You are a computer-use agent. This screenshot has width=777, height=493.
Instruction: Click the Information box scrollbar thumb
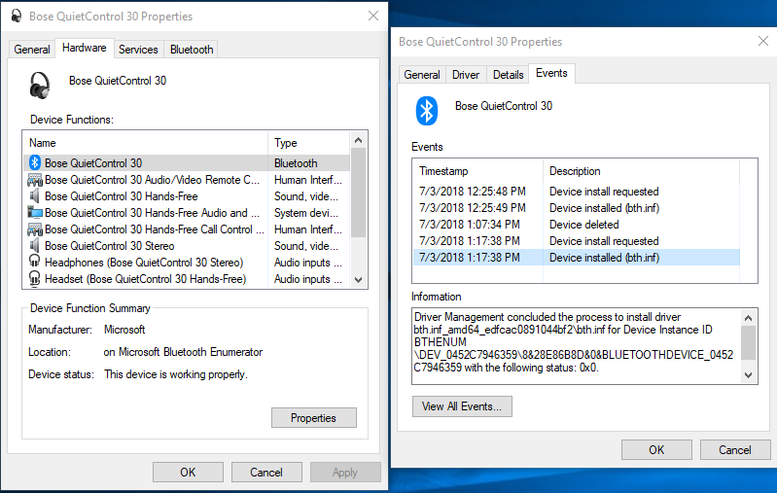tap(748, 342)
